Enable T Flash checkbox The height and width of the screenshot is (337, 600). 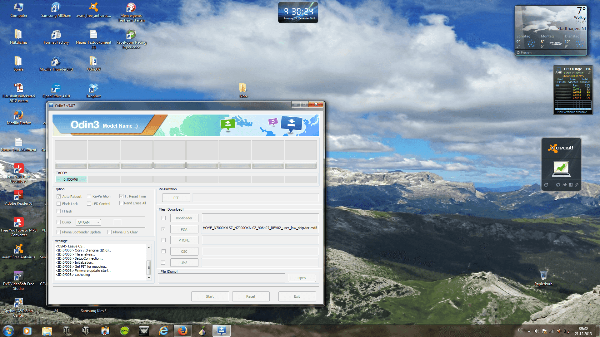58,211
